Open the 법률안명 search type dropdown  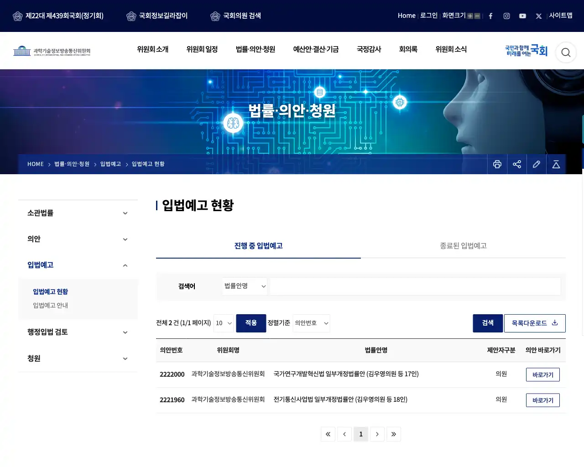click(245, 286)
